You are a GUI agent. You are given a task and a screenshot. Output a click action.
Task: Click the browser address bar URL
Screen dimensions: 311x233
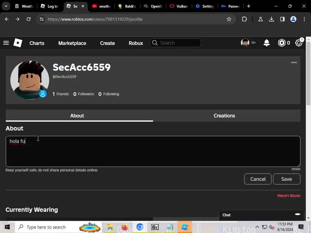tap(95, 19)
